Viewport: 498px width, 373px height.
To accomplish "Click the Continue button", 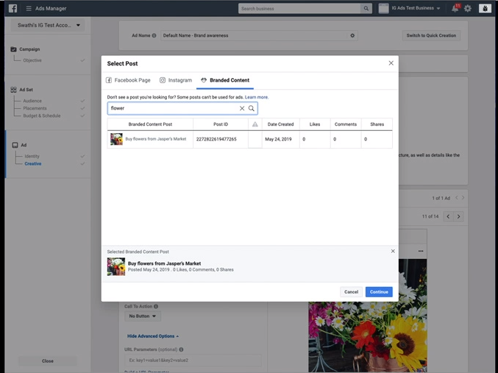I will coord(379,292).
